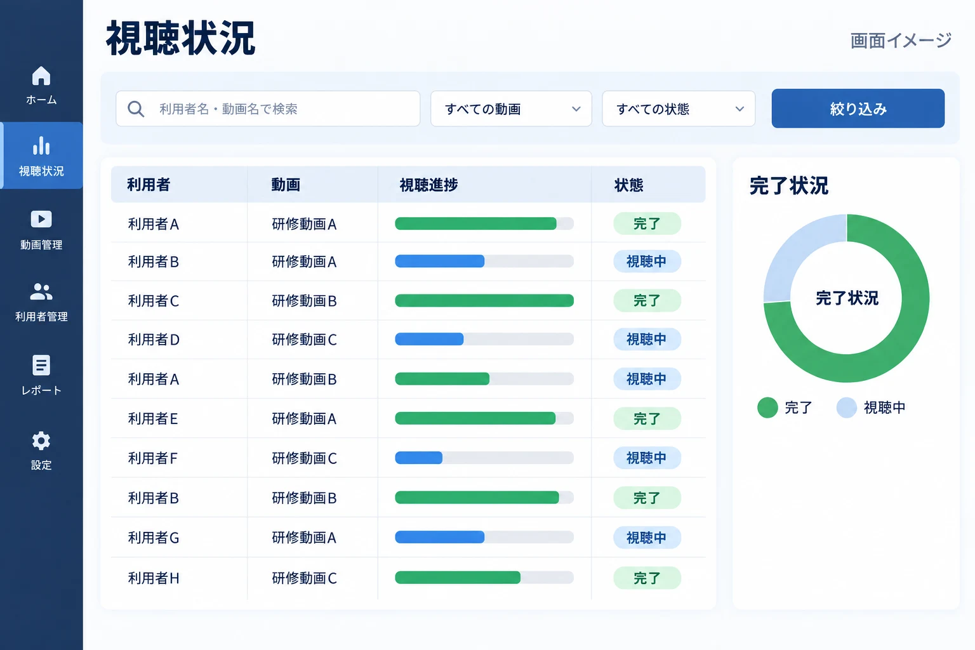Open the レポート document icon
The width and height of the screenshot is (975, 650).
click(x=41, y=365)
